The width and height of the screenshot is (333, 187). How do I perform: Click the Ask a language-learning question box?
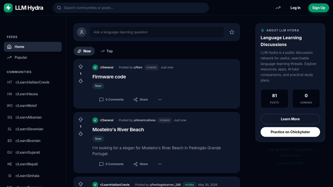157,32
